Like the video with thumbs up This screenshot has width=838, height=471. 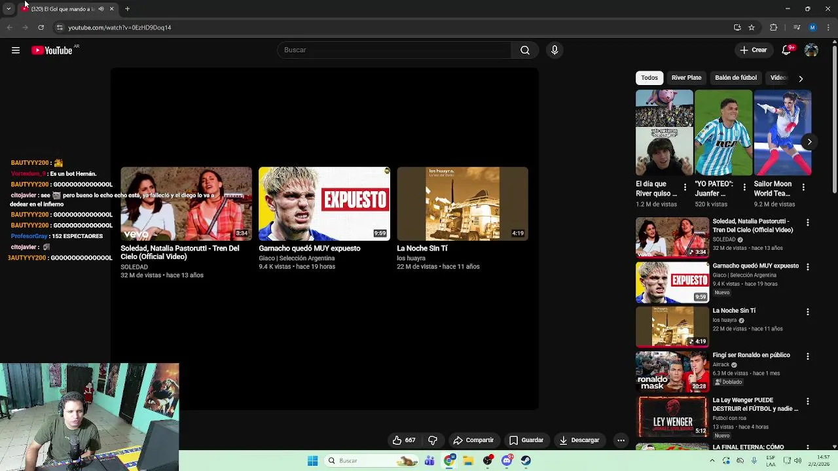coord(404,440)
